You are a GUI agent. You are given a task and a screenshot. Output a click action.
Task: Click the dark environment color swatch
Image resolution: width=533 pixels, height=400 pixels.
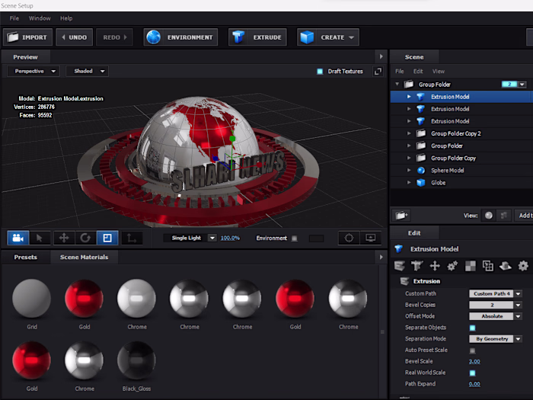316,238
